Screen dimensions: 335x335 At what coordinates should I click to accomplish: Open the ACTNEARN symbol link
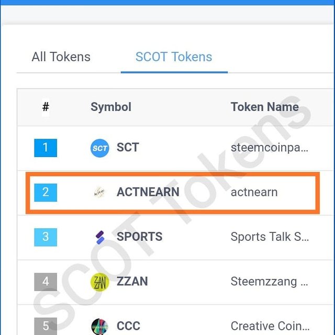click(148, 192)
